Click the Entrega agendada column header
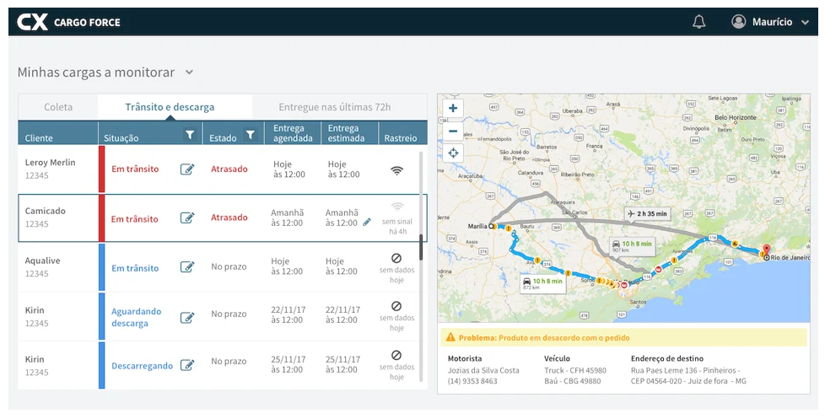This screenshot has height=419, width=825. click(x=293, y=133)
